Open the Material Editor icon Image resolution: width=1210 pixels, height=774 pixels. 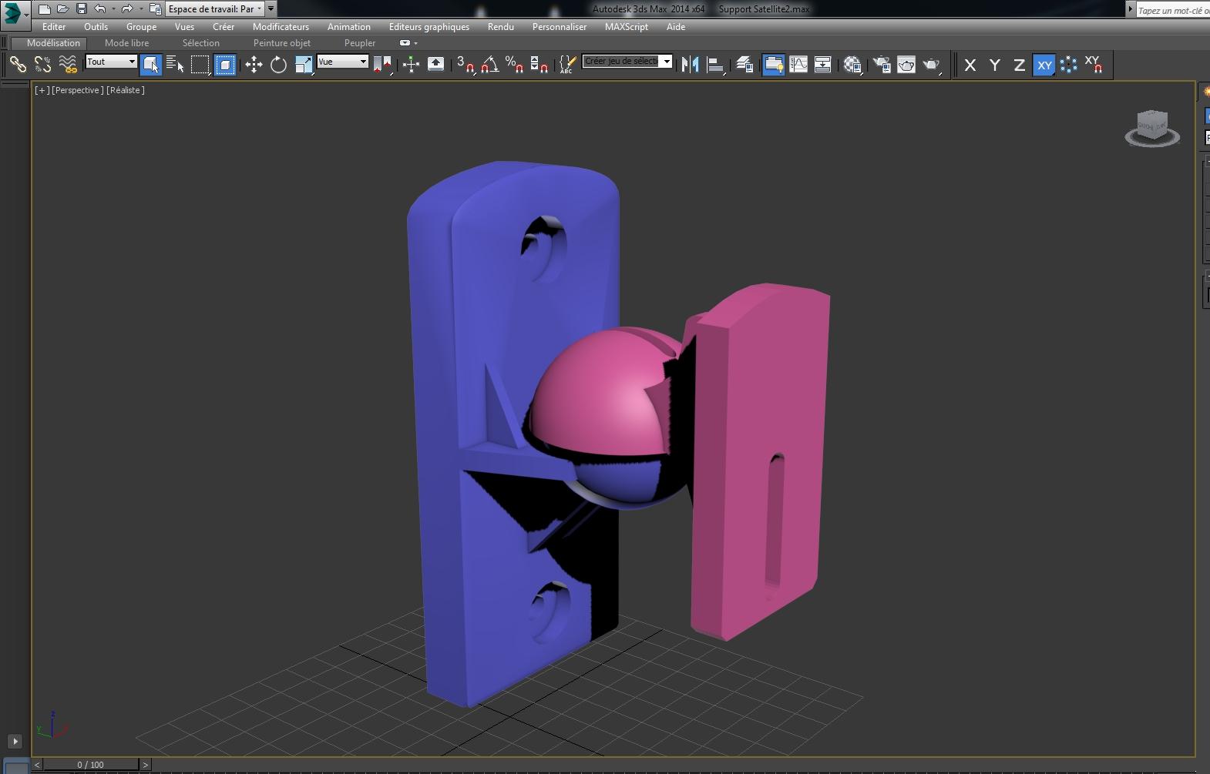coord(852,65)
